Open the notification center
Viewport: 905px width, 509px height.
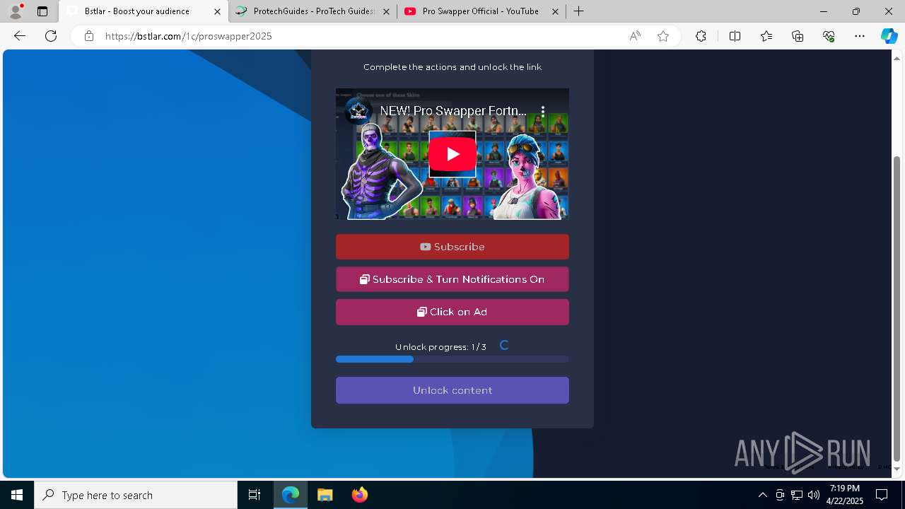[x=882, y=495]
